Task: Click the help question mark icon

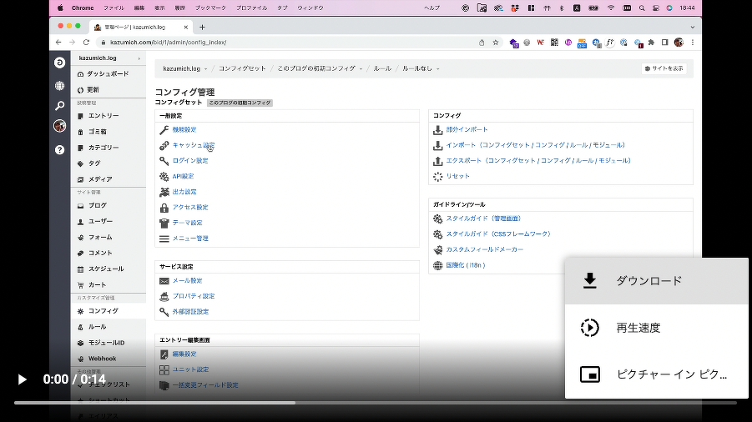Action: pyautogui.click(x=59, y=150)
